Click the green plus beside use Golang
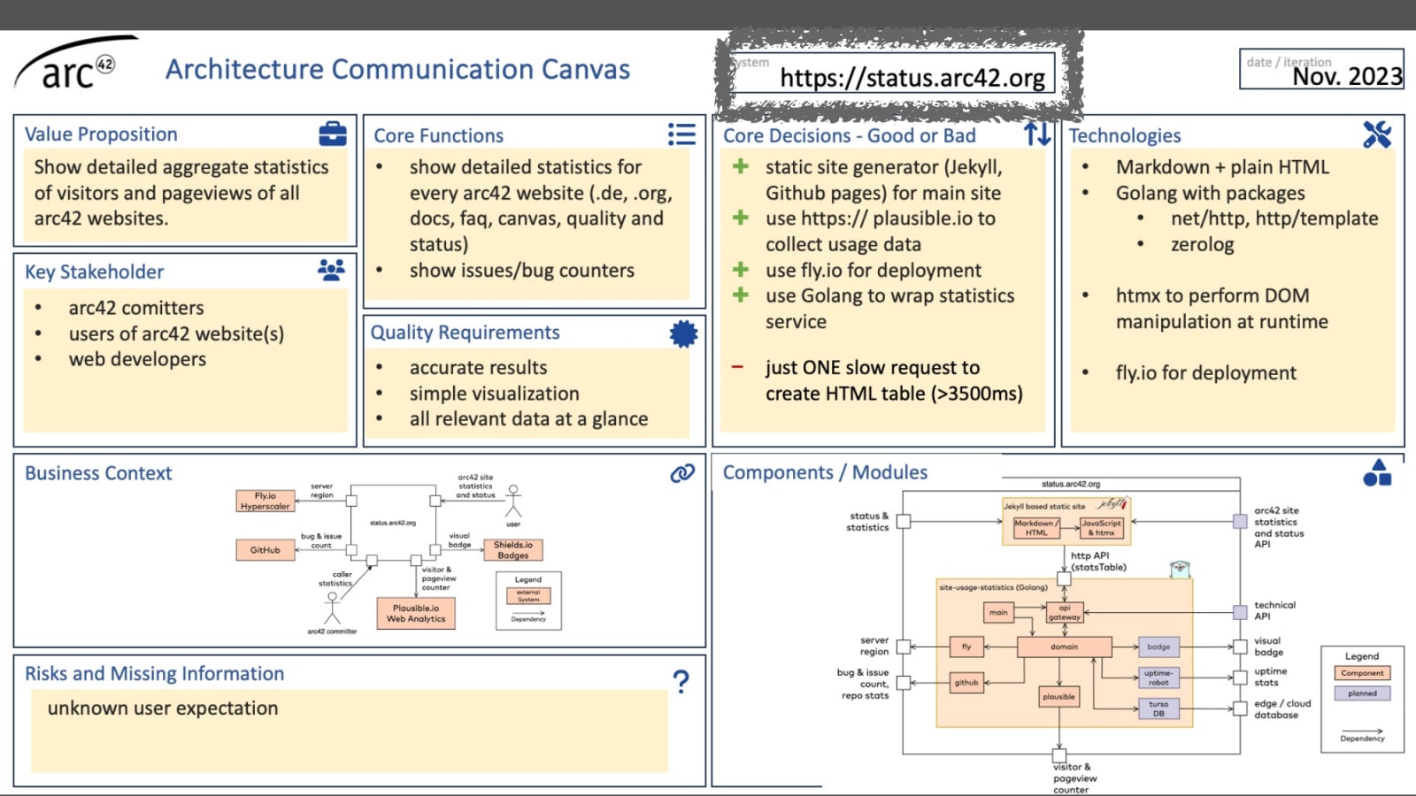Image resolution: width=1416 pixels, height=796 pixels. (741, 295)
